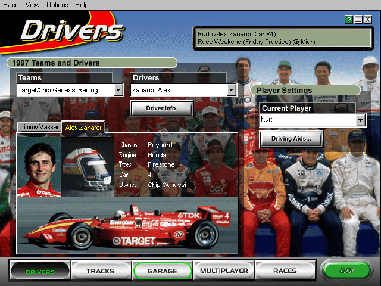This screenshot has height=286, width=381.
Task: Switch to the Jimmy Vasser tab
Action: [39, 127]
